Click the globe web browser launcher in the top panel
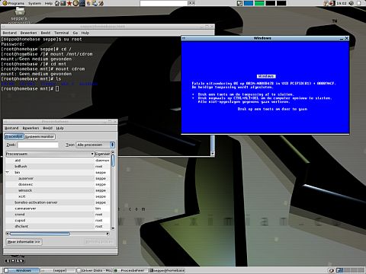 [x=95, y=3]
